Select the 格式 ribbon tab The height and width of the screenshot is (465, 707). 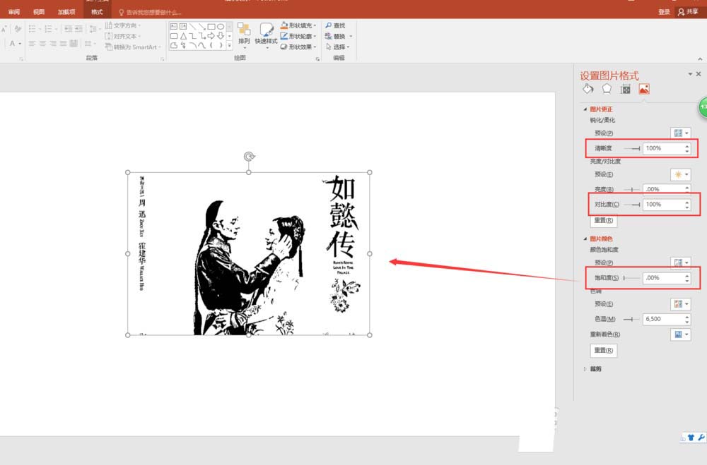click(x=97, y=12)
